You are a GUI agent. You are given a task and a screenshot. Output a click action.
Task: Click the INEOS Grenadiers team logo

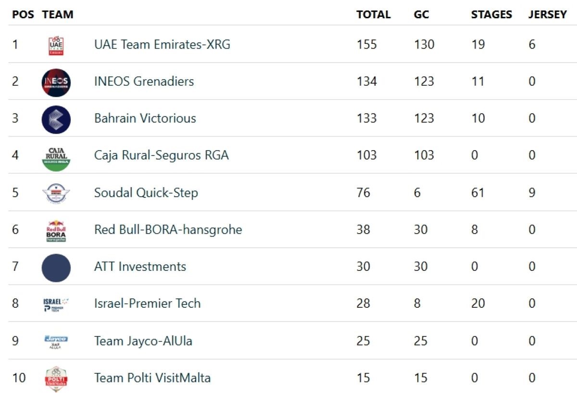(x=56, y=82)
